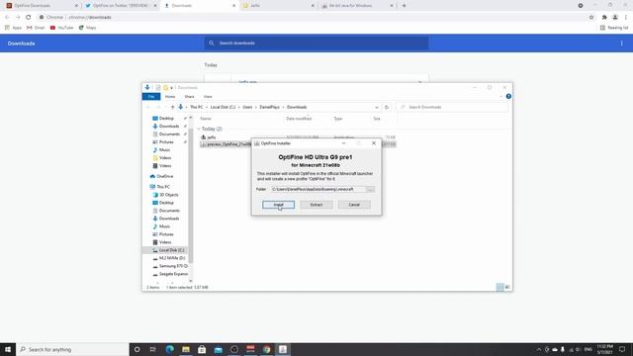Select the M.2 NVMe (D:) drive

171,258
